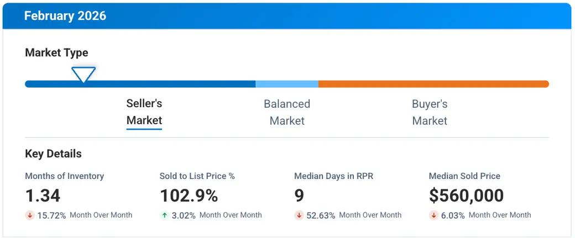Viewport: 575px width, 238px height.
Task: Click the triangle market type indicator
Action: click(x=83, y=74)
